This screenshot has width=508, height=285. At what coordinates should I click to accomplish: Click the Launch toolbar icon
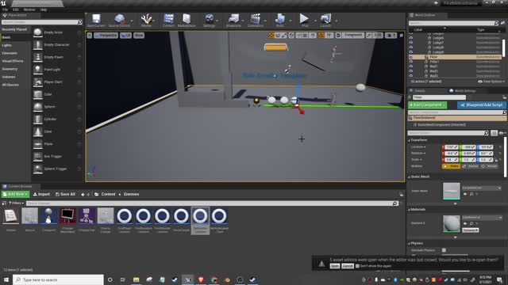click(325, 21)
